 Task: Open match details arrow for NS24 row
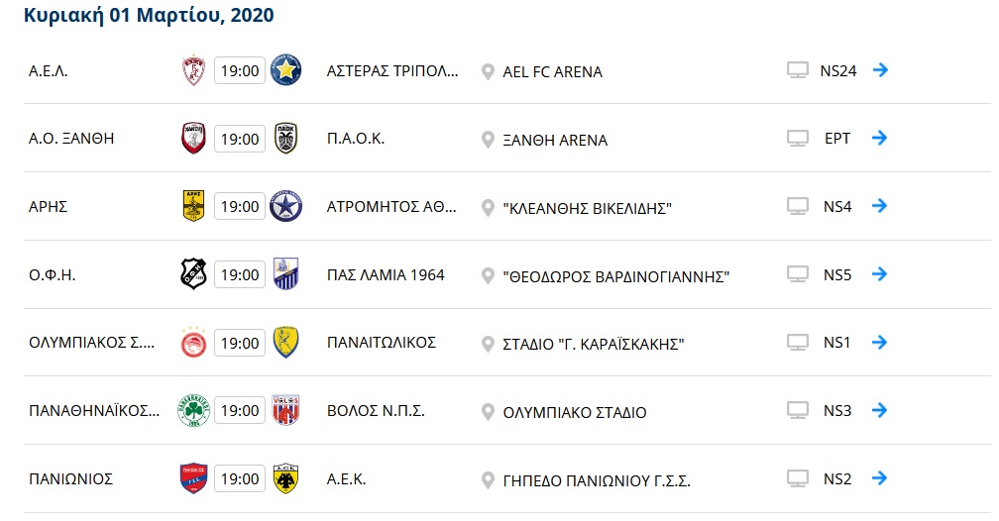tap(878, 70)
